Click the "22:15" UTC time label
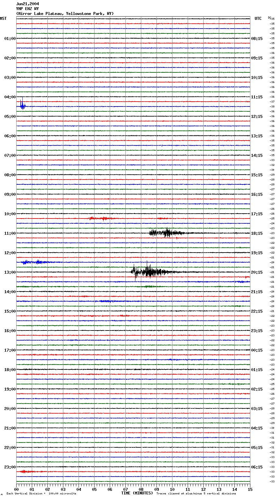Viewport: 276px width, 498px height. [257, 311]
